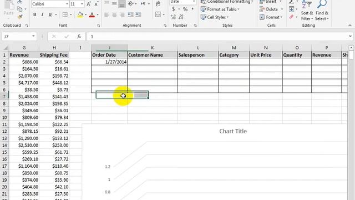This screenshot has width=355, height=200.
Task: Toggle Italic formatting
Action: [x=42, y=15]
